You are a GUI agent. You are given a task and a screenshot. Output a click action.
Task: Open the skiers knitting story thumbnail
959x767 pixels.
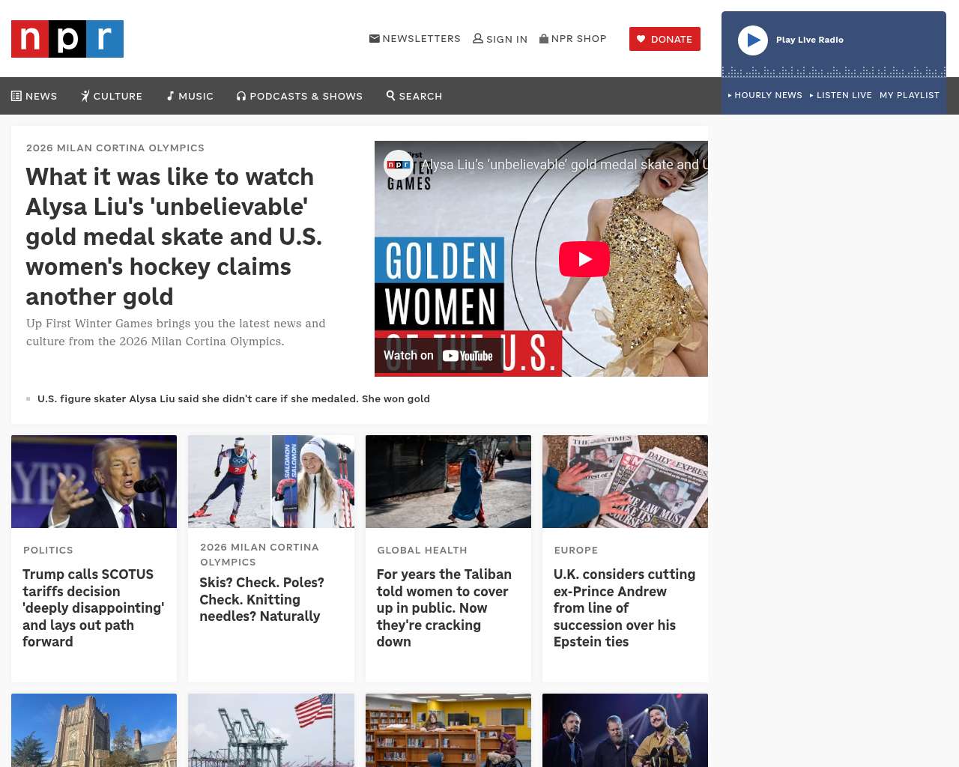tap(270, 482)
